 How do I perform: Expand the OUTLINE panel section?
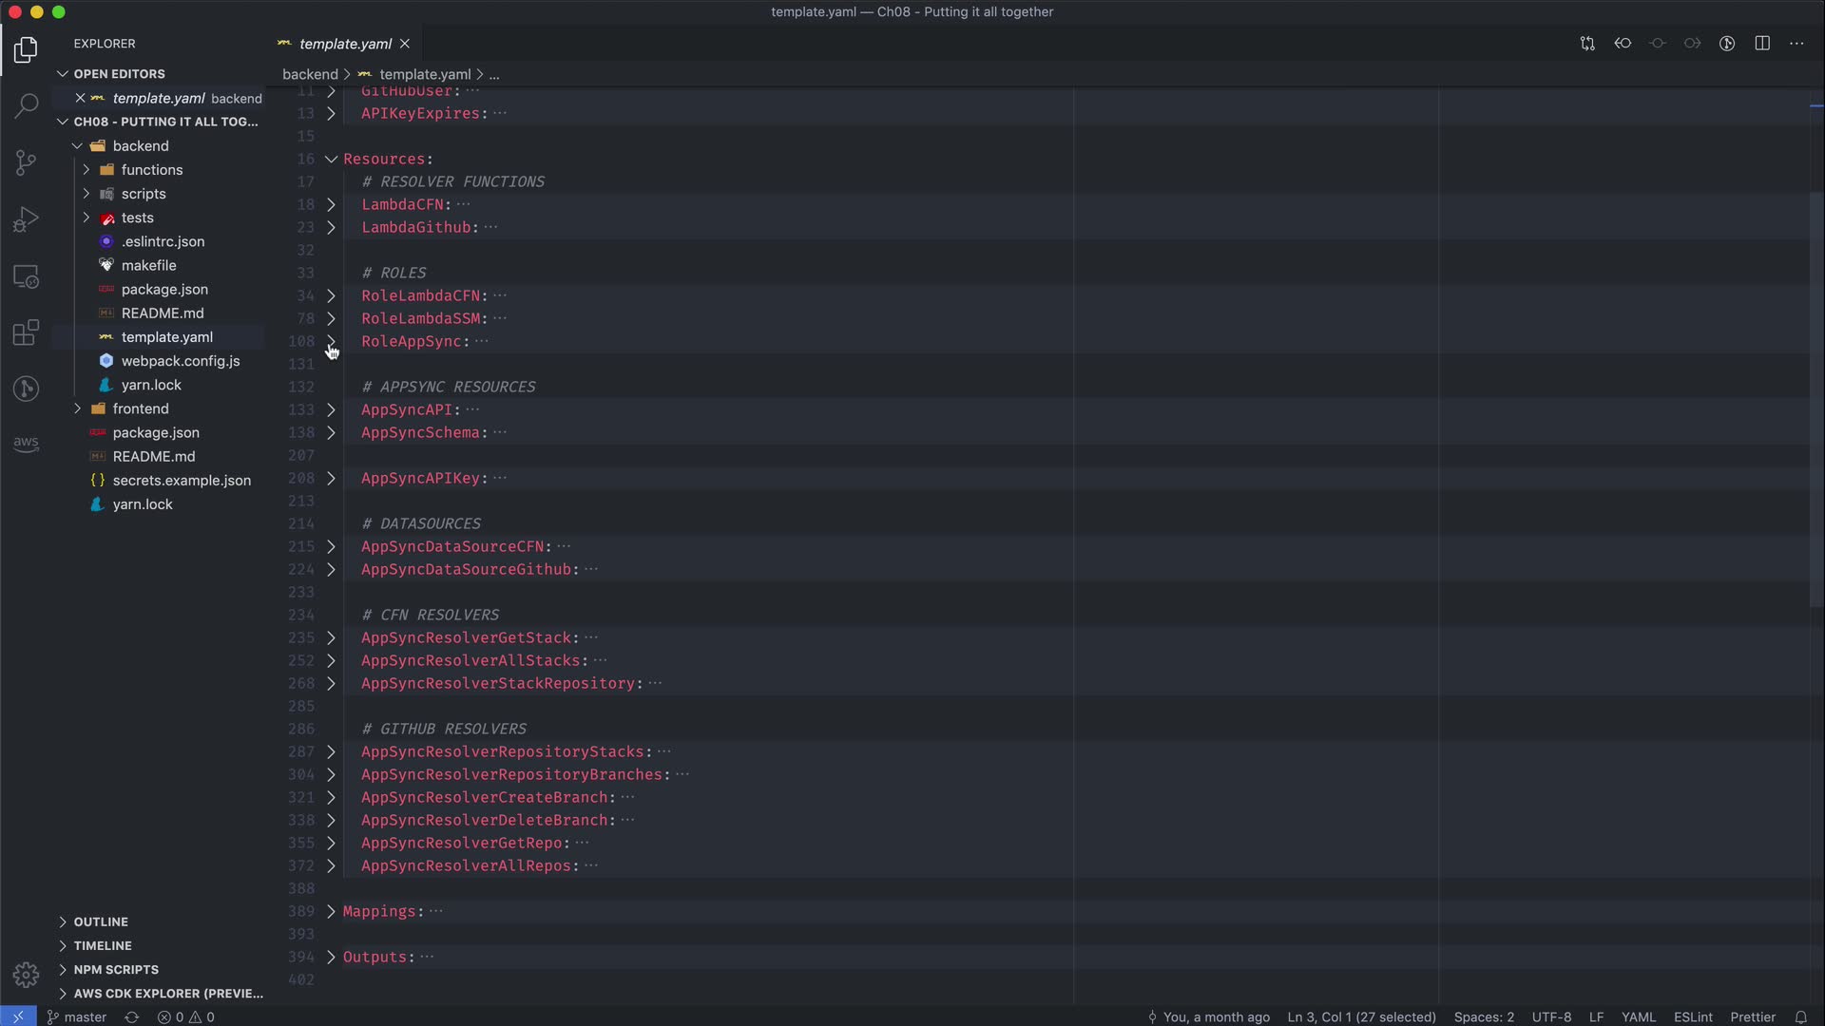click(100, 921)
